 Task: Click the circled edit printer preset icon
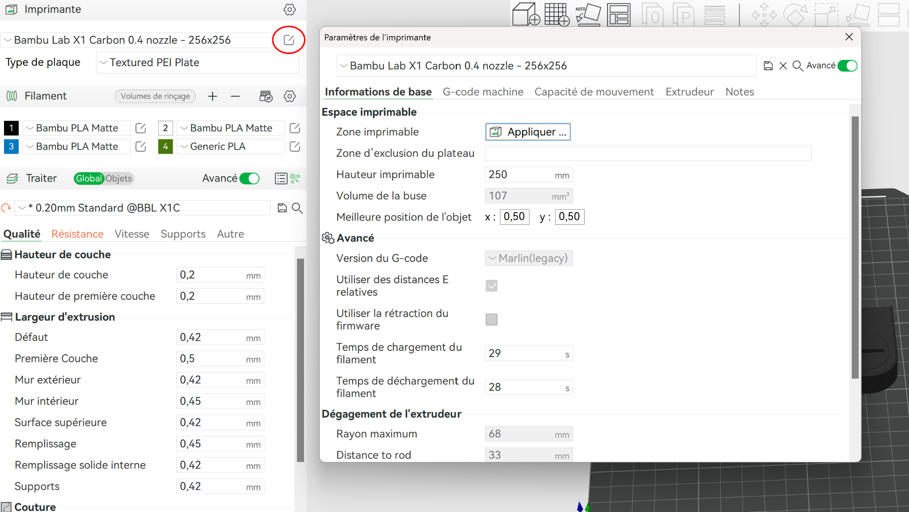[x=289, y=40]
